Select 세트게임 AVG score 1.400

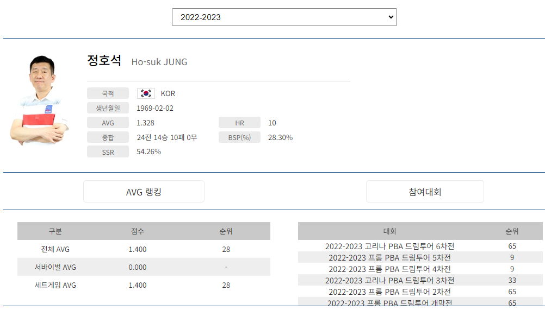137,285
